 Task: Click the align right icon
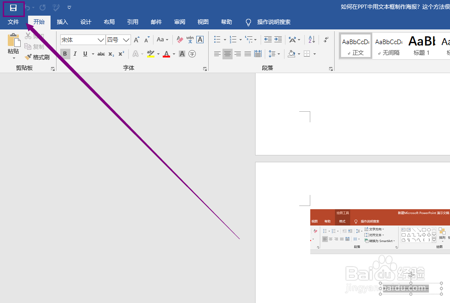(238, 54)
